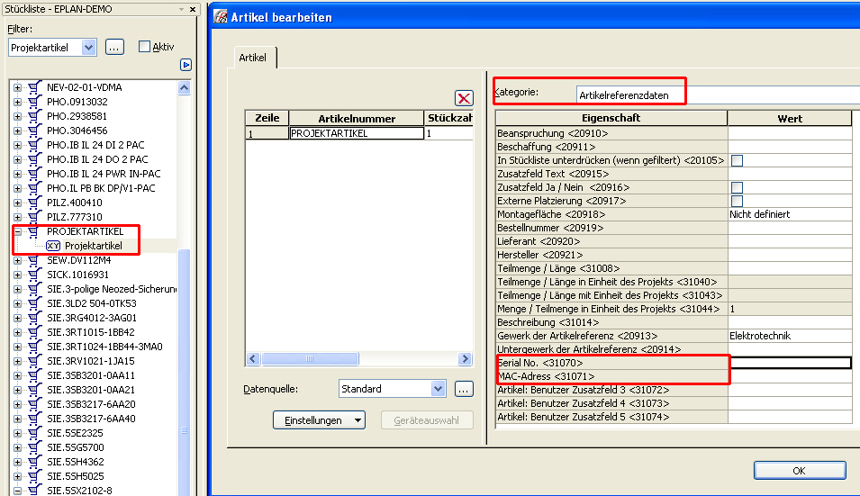
Task: Click the cart icon next to NEV-02-01-VDMA
Action: pos(34,87)
